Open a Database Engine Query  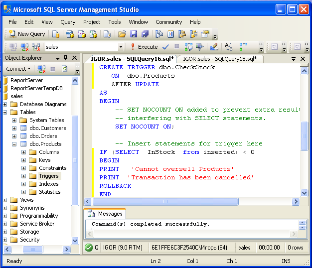[x=56, y=34]
